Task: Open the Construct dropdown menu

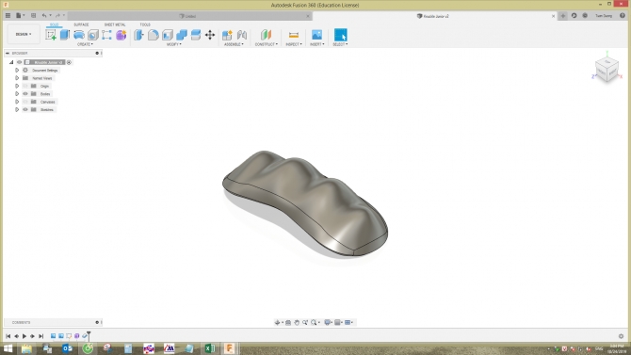Action: click(x=266, y=44)
